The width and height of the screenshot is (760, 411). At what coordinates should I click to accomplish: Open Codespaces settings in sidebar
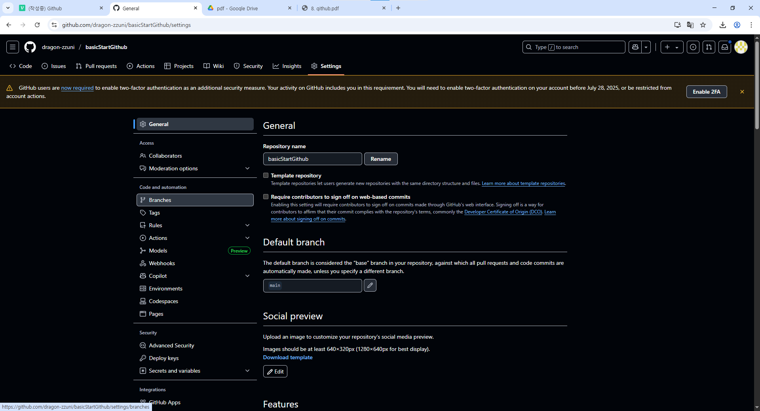click(x=195, y=301)
